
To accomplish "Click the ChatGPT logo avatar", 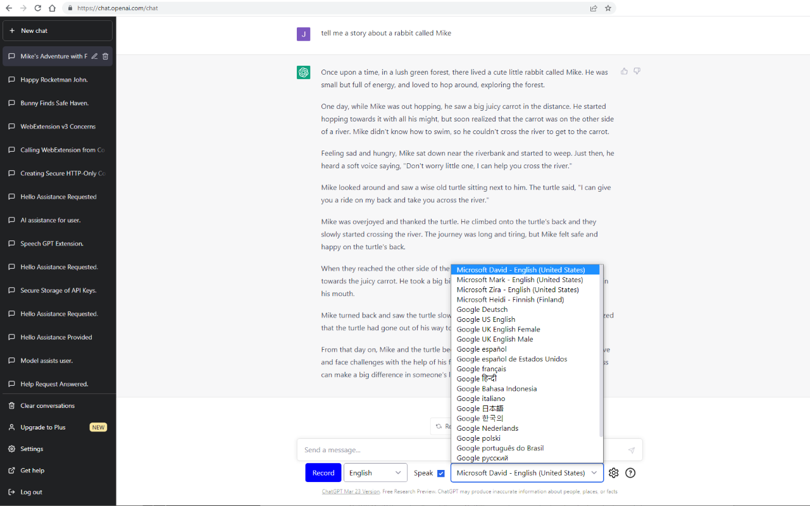I will (304, 72).
